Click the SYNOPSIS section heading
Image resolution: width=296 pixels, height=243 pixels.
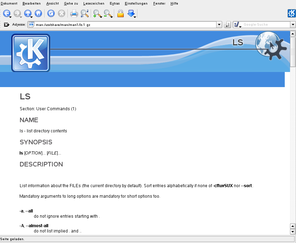tap(36, 142)
